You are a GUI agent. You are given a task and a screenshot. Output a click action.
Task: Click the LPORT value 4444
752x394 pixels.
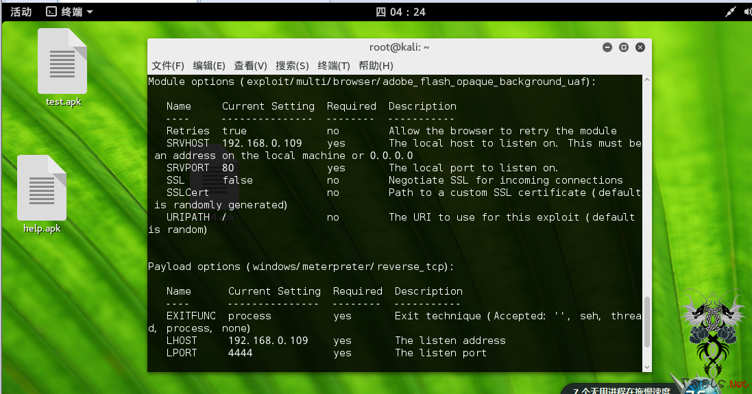point(241,353)
